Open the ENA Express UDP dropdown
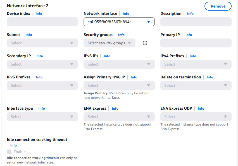Viewport: 238px width, 166px height. 196,117
